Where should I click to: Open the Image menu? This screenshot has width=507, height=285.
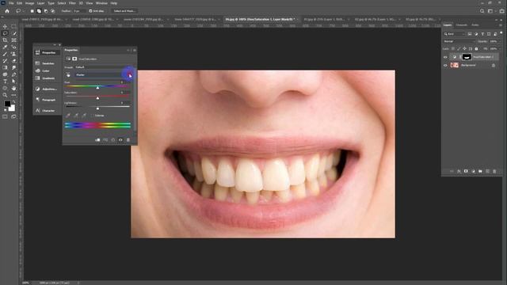pos(29,3)
